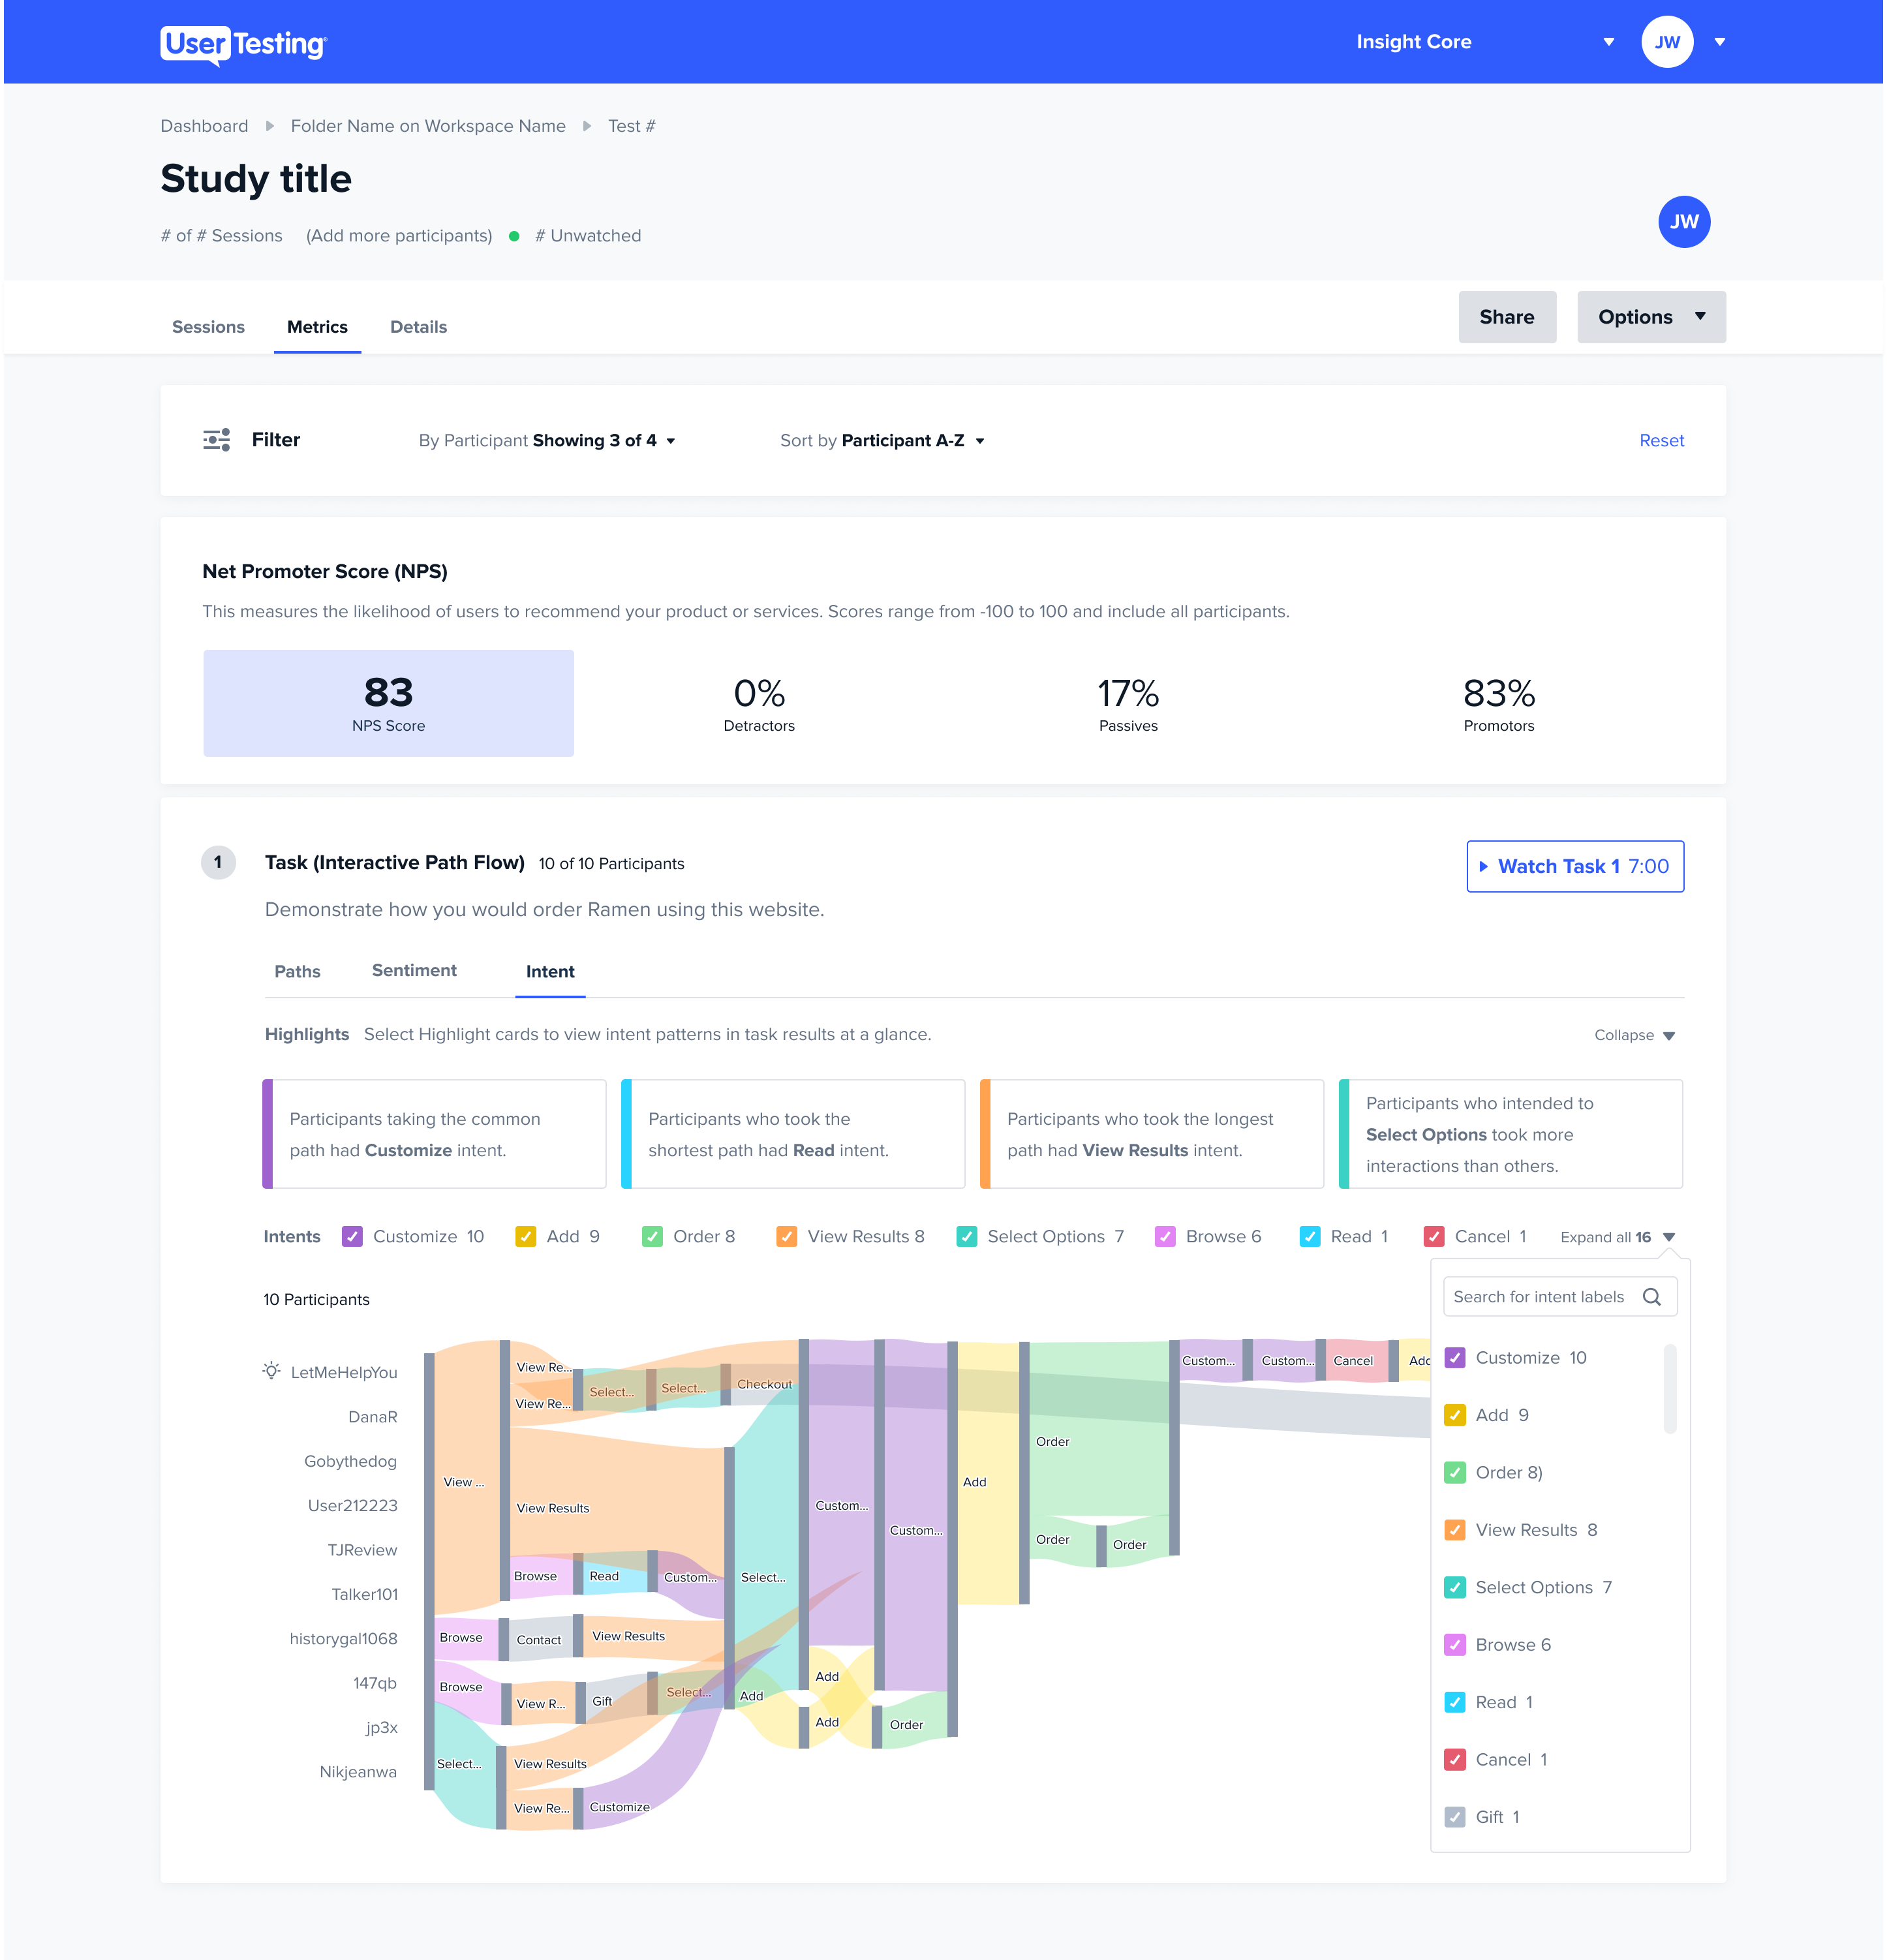Click the filter sliders icon
This screenshot has height=1960, width=1887.
point(216,440)
